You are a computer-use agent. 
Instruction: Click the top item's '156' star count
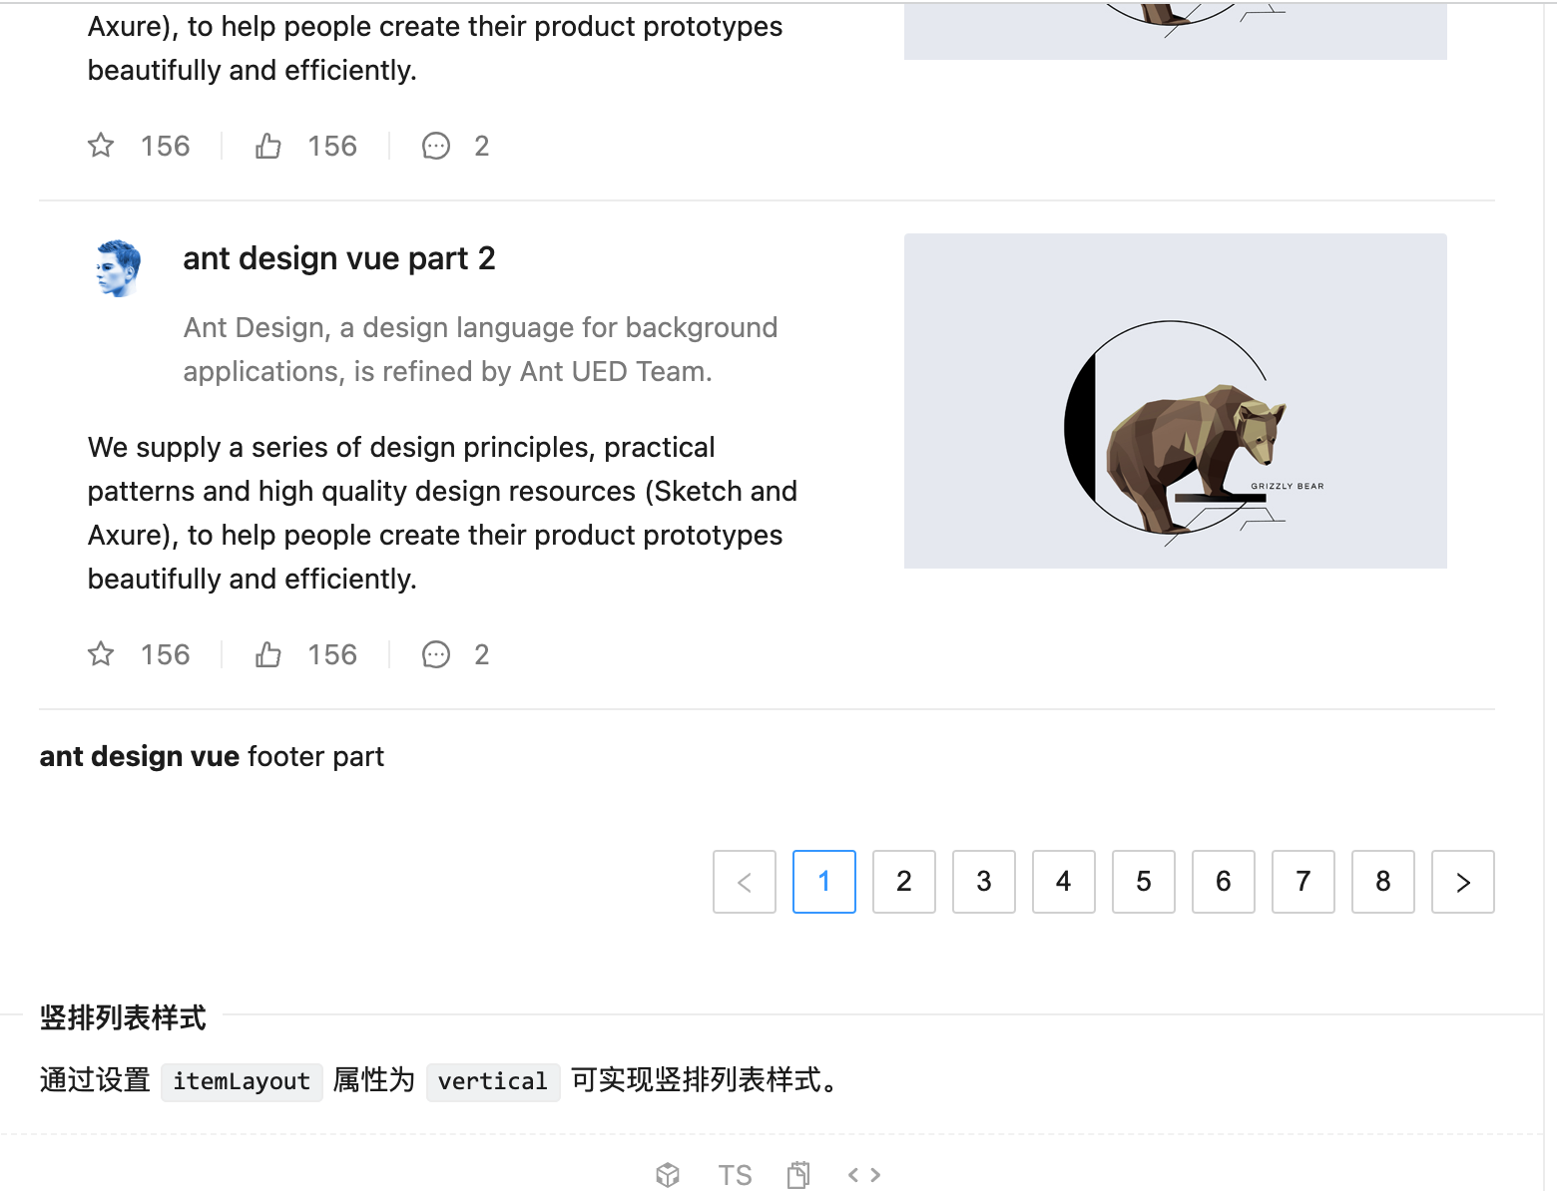pos(165,146)
